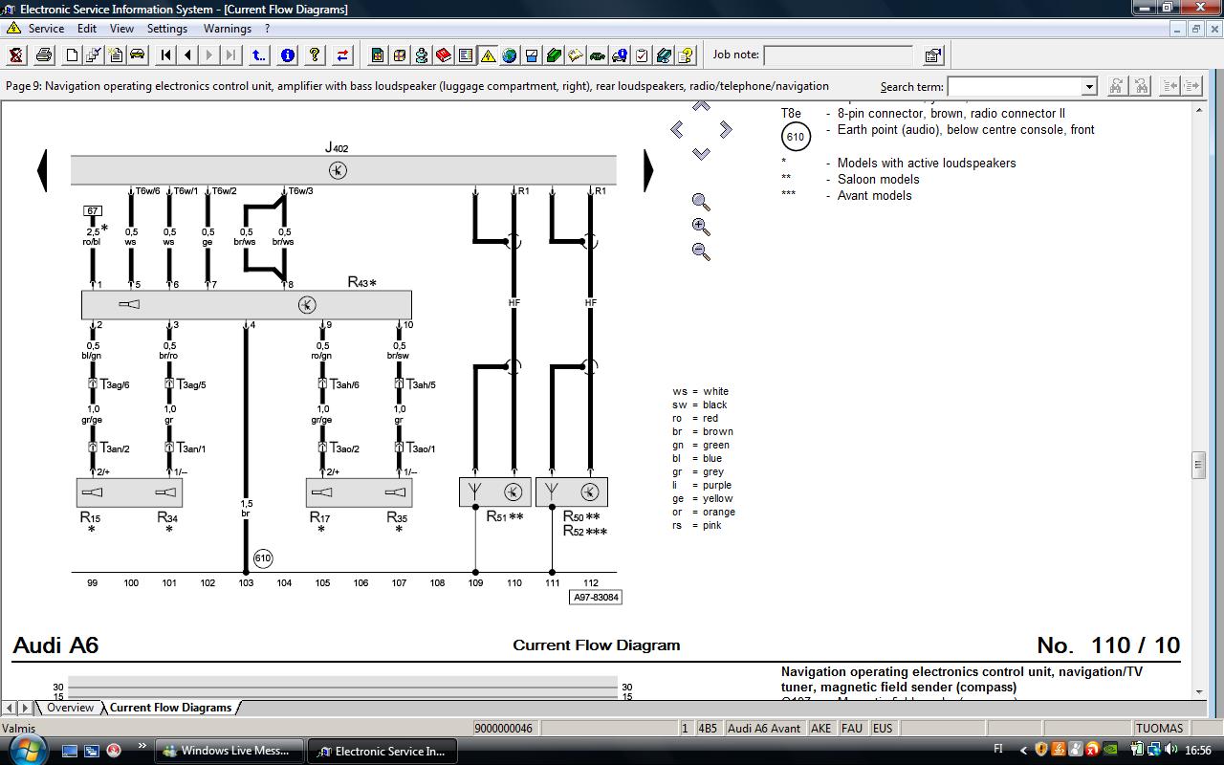Open the red book toolbar icon
Image resolution: width=1224 pixels, height=765 pixels.
coord(444,55)
